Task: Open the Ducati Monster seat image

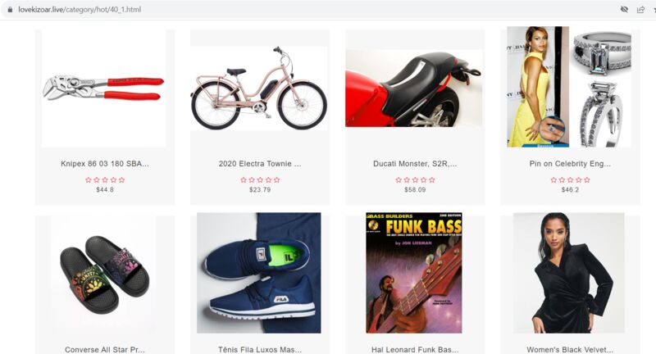Action: pyautogui.click(x=414, y=88)
